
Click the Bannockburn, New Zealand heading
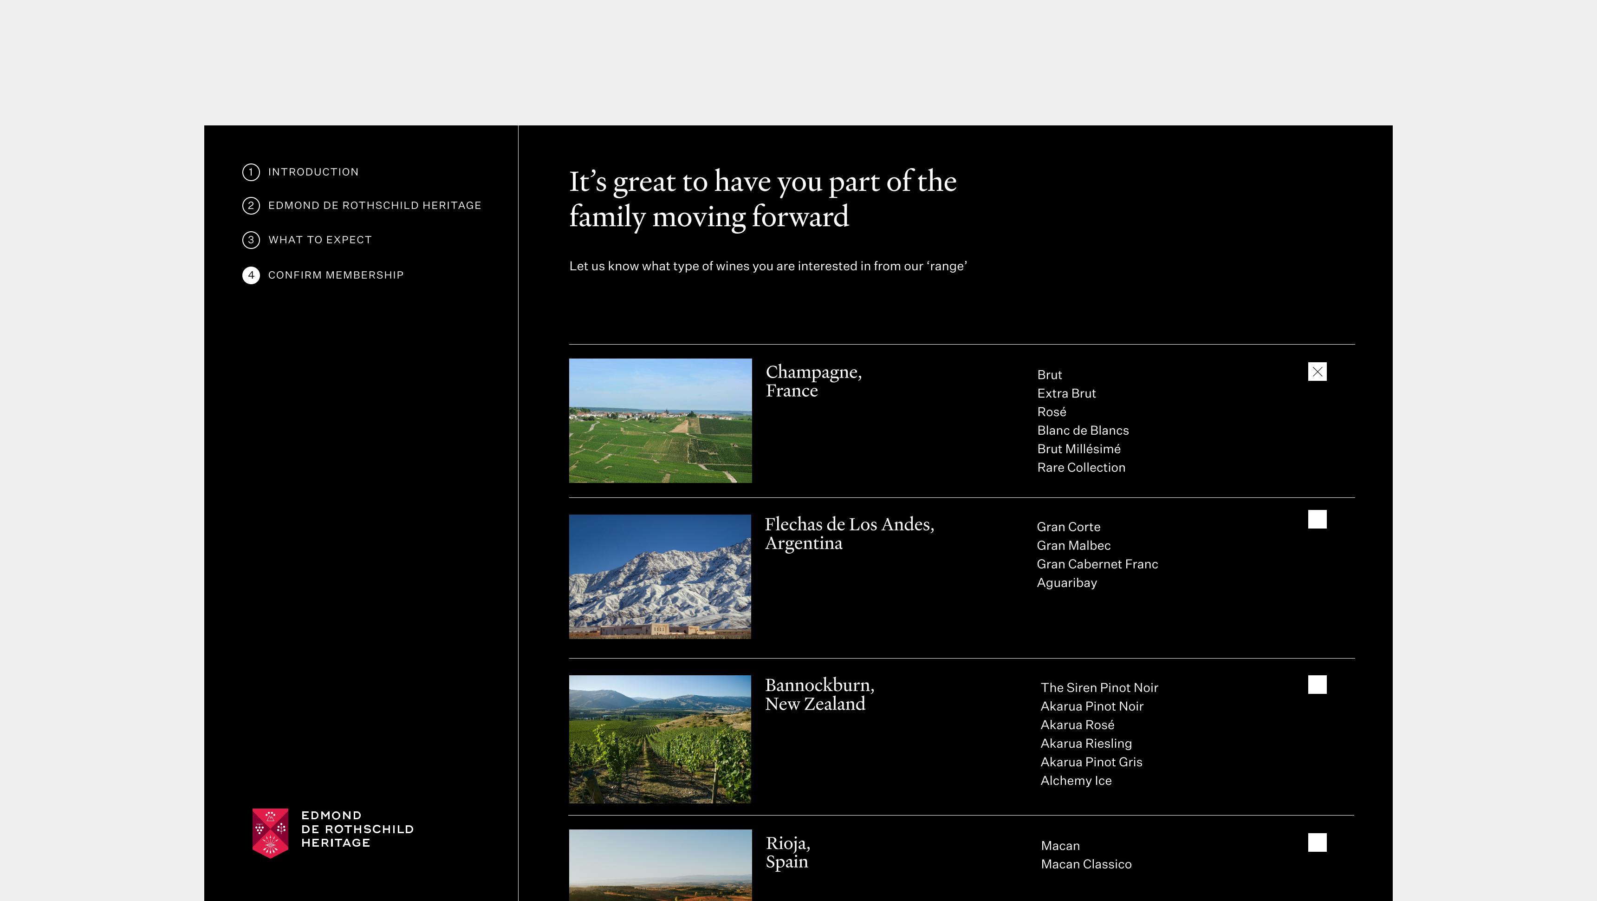coord(819,694)
